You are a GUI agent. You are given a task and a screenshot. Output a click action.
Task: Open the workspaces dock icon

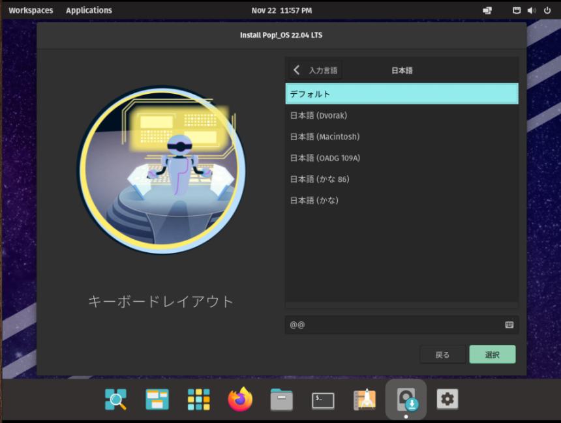pos(157,399)
